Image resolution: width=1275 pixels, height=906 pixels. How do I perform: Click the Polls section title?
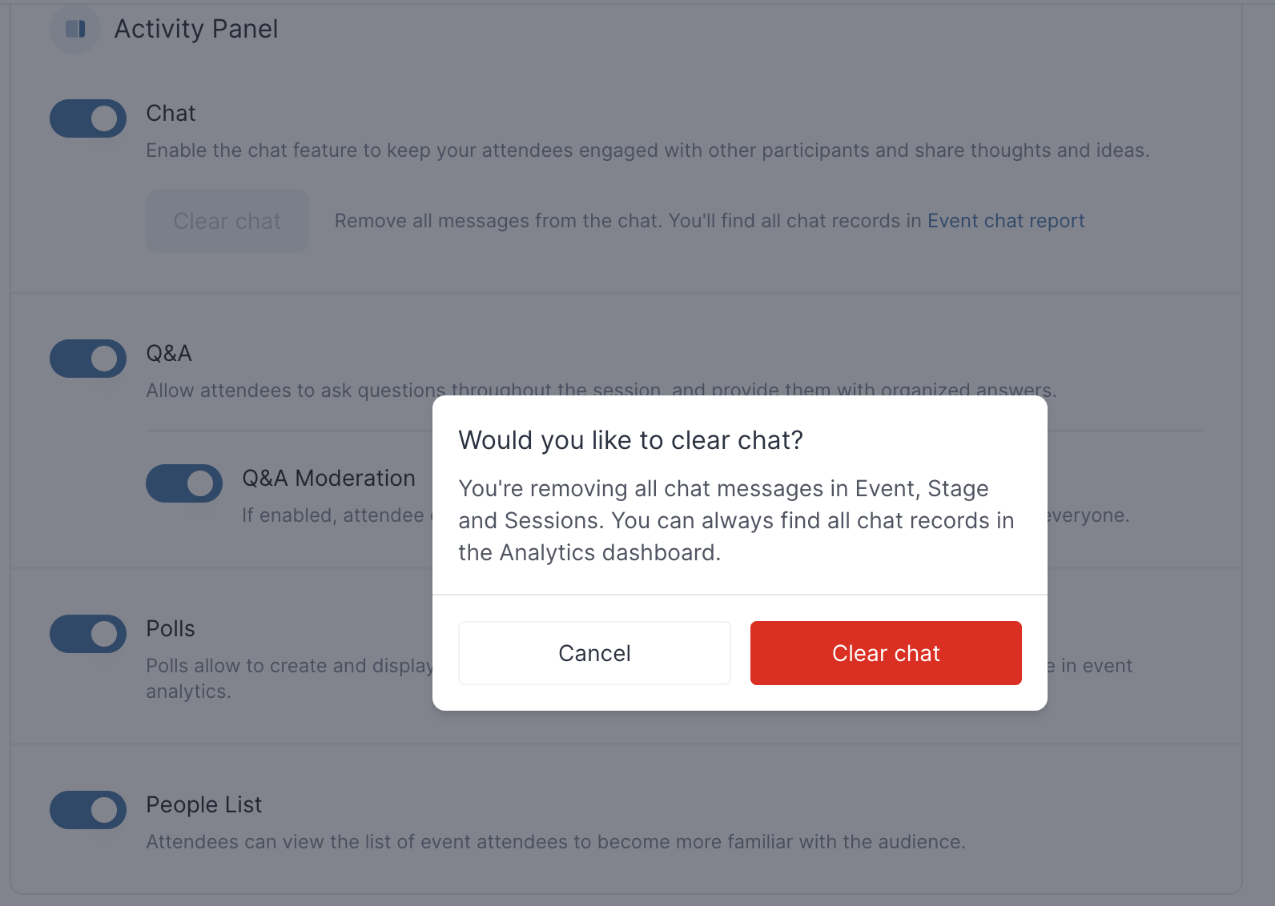171,628
